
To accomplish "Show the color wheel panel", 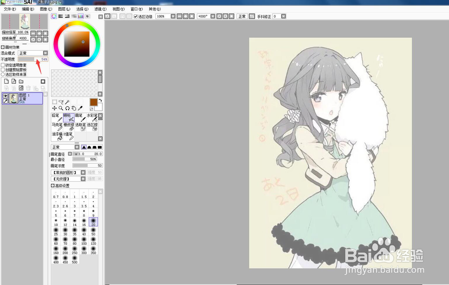I will click(54, 16).
